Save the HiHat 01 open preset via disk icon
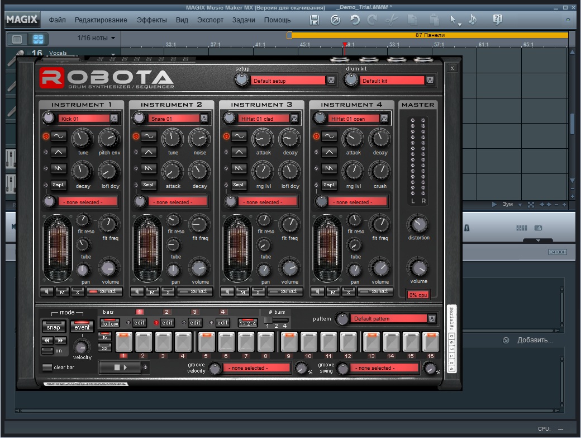The width and height of the screenshot is (581, 438). (x=384, y=118)
